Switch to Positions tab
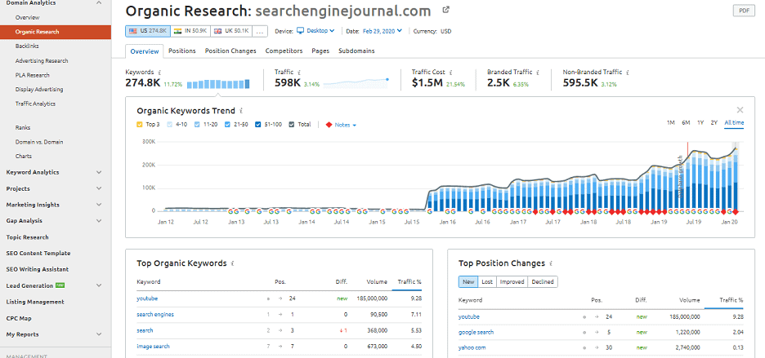The image size is (765, 358). [182, 51]
